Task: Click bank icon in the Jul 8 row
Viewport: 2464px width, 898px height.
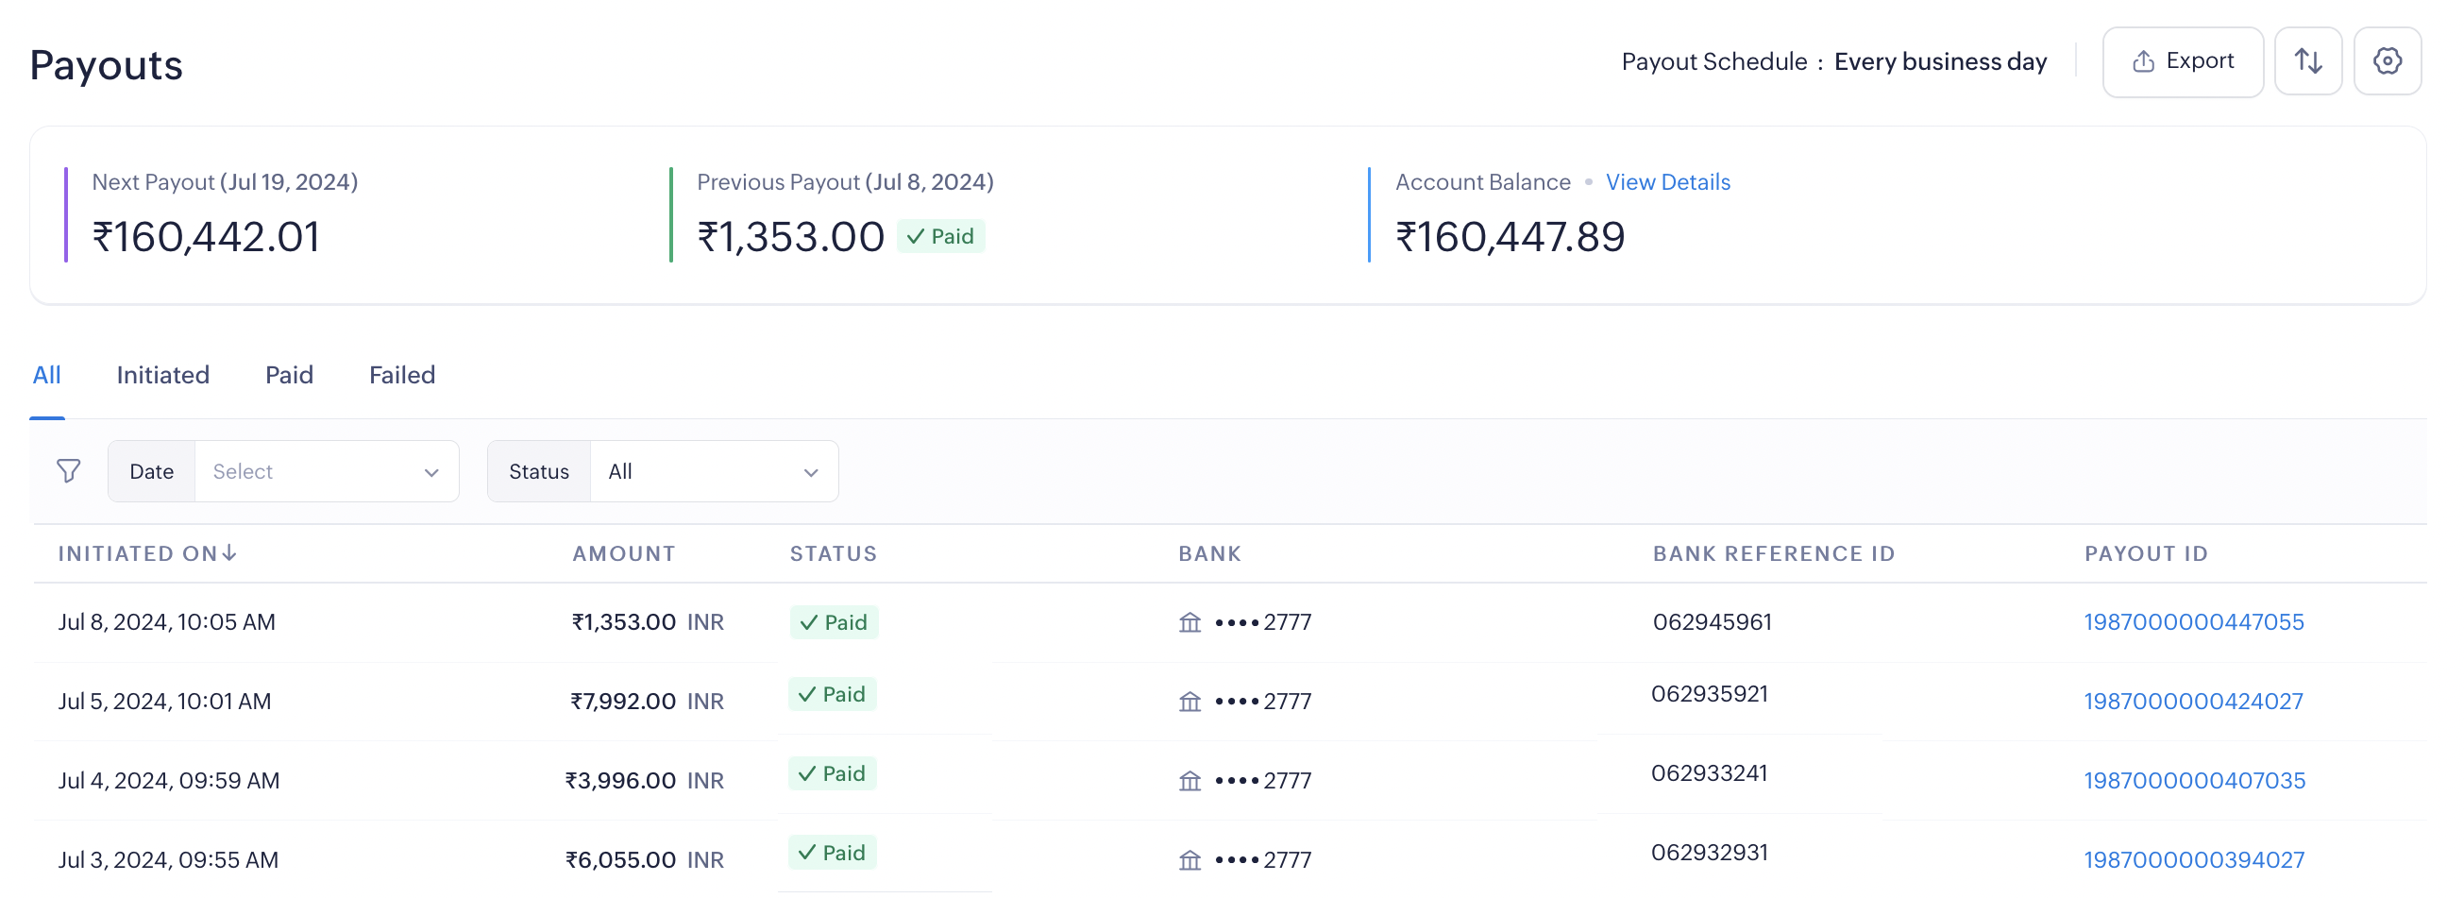Action: [x=1189, y=622]
